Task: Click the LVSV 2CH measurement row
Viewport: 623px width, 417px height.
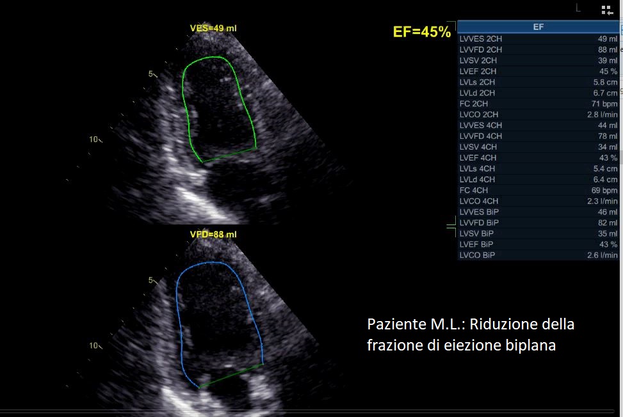Action: coord(538,60)
